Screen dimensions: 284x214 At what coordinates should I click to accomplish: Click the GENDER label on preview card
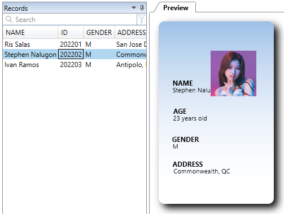[x=185, y=140]
